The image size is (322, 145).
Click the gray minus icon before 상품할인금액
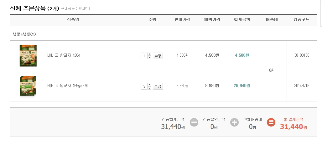pyautogui.click(x=194, y=122)
